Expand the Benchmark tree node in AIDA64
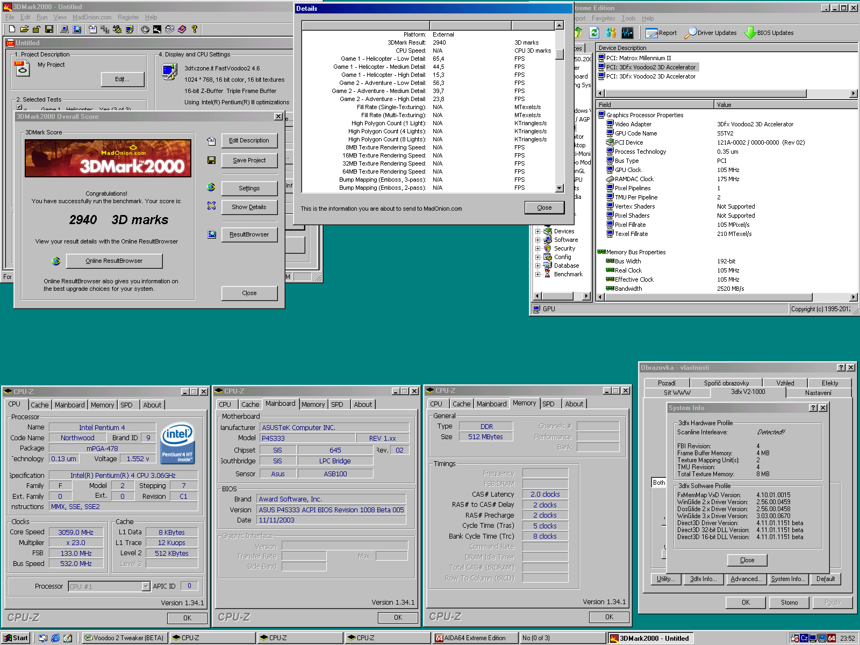This screenshot has width=860, height=645. tap(537, 275)
